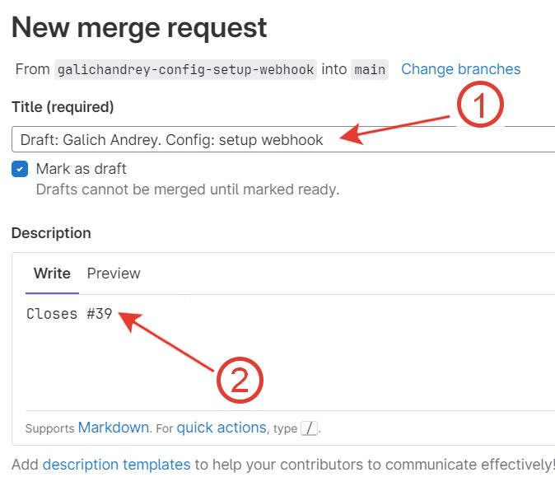Click the drafts cannot be merged help text

pyautogui.click(x=188, y=189)
